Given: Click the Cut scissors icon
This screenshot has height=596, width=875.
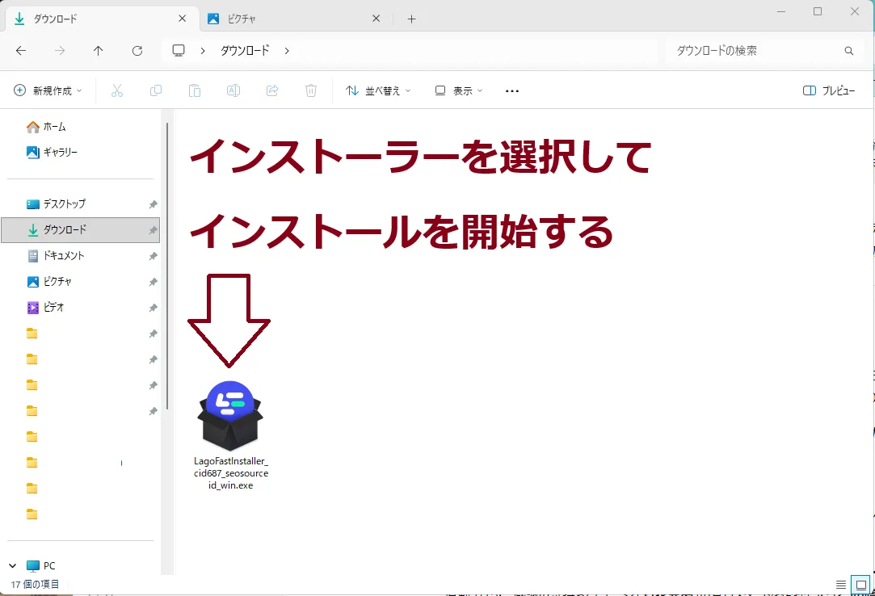Looking at the screenshot, I should point(117,90).
